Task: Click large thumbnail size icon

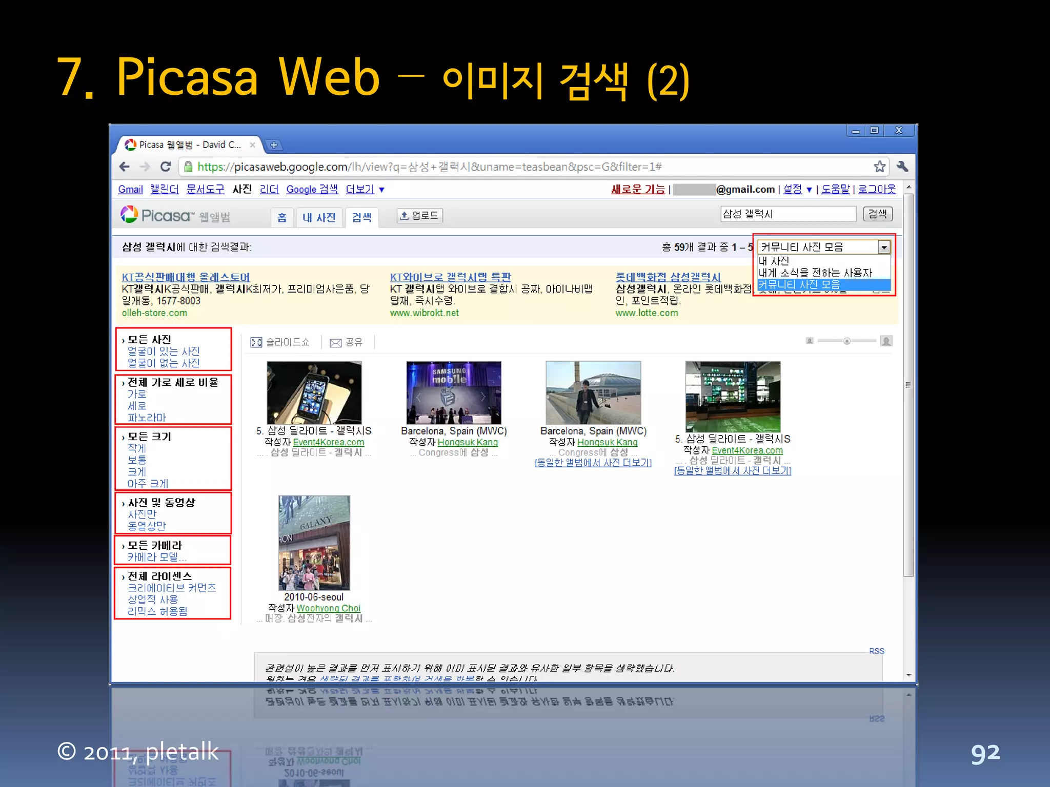Action: pyautogui.click(x=886, y=341)
